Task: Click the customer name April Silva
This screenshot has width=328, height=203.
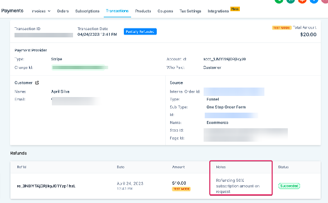Action: [x=60, y=91]
